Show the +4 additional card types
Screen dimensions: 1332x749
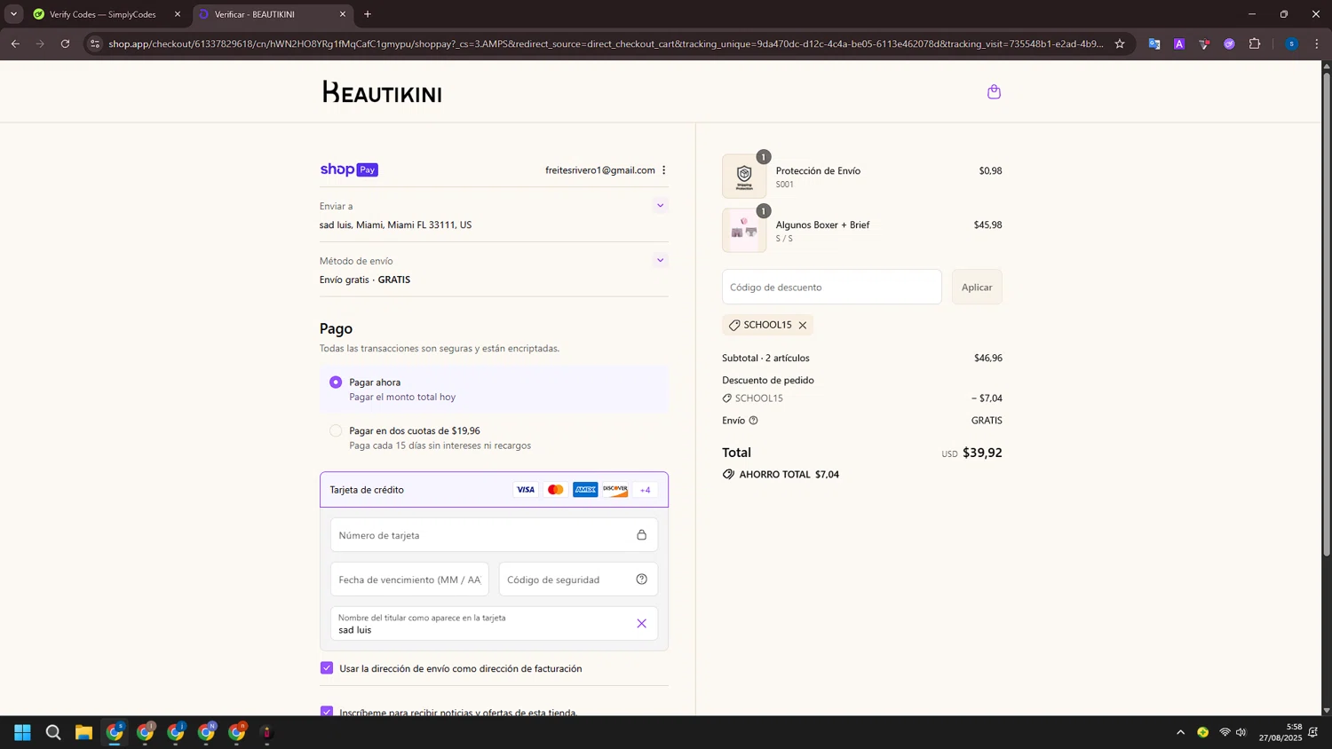click(646, 490)
